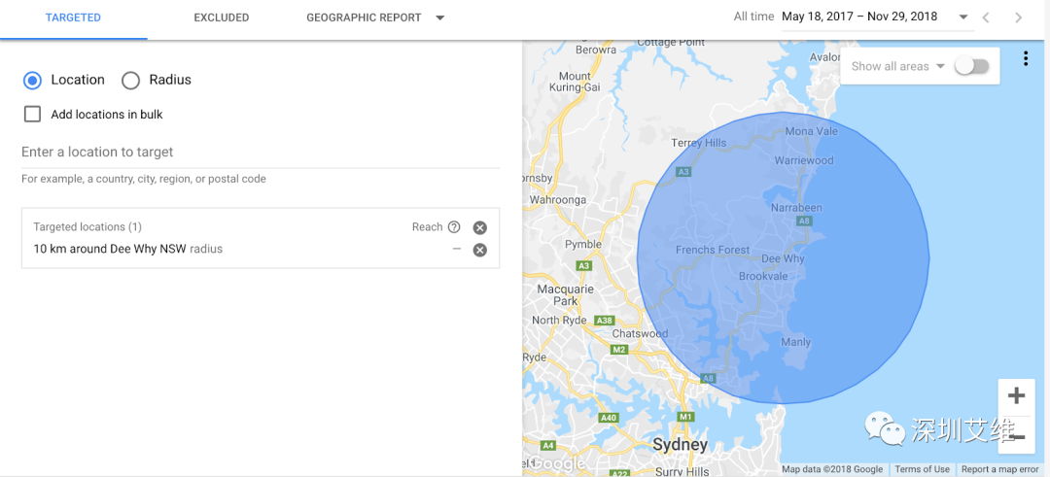The width and height of the screenshot is (1050, 477).
Task: Open the Terms of Use link
Action: coord(922,469)
